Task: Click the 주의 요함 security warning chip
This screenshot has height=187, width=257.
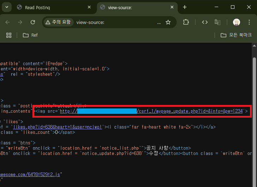Action: [58, 22]
